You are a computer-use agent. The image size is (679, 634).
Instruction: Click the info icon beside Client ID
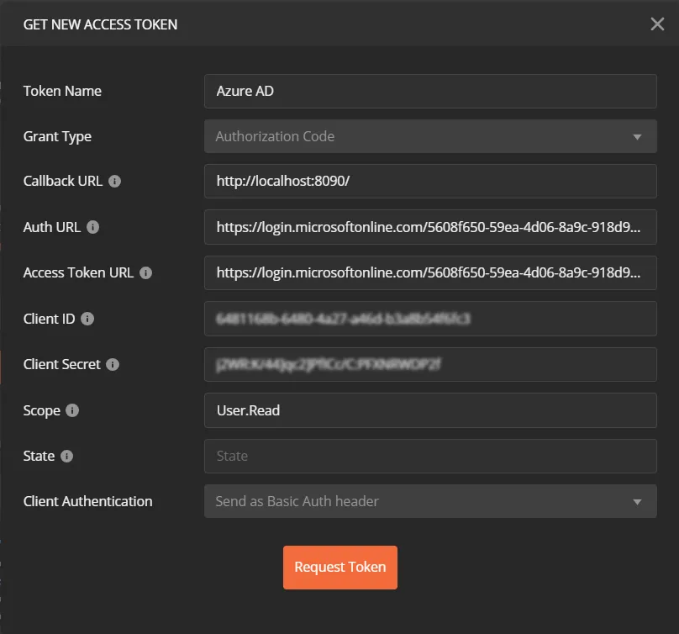[x=87, y=319]
